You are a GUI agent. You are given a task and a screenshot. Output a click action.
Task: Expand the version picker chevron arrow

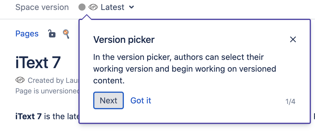(x=132, y=7)
